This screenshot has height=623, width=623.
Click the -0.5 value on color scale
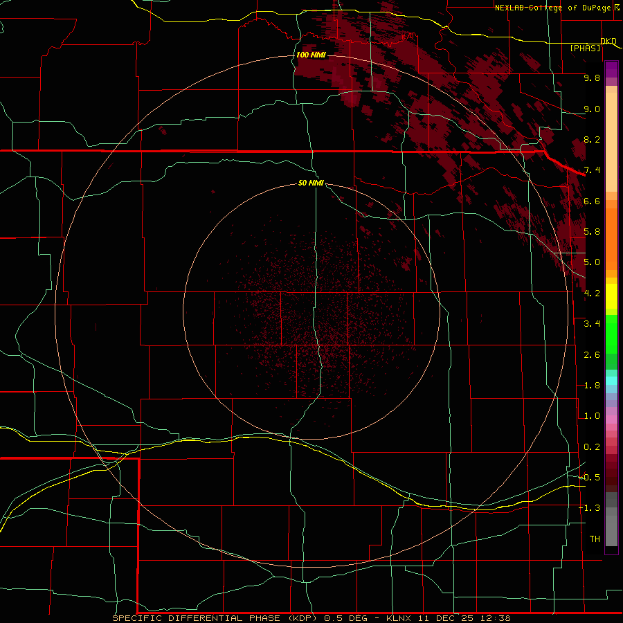(x=590, y=478)
